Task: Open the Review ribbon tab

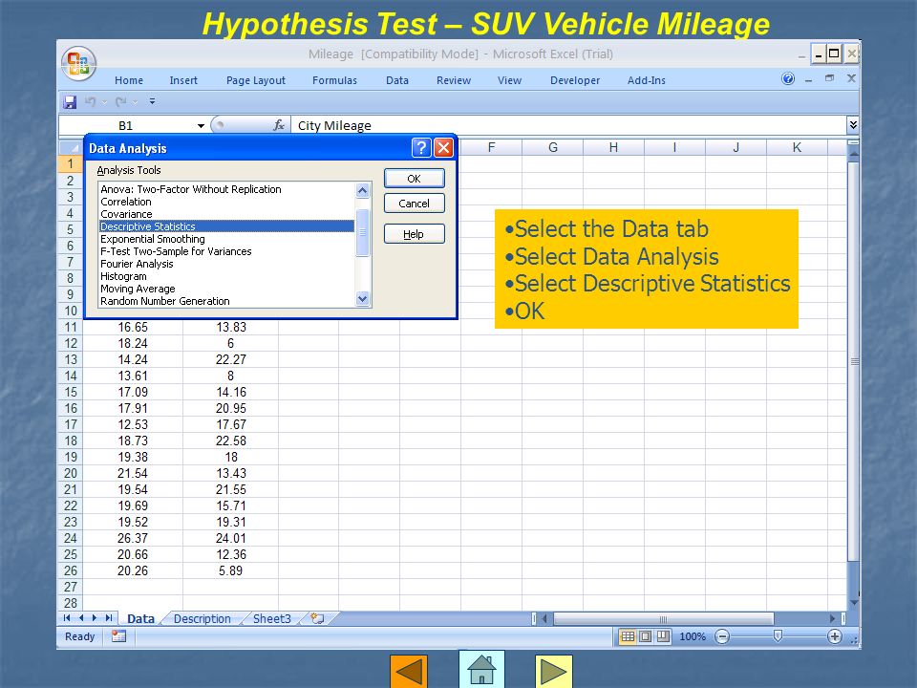Action: [x=453, y=80]
